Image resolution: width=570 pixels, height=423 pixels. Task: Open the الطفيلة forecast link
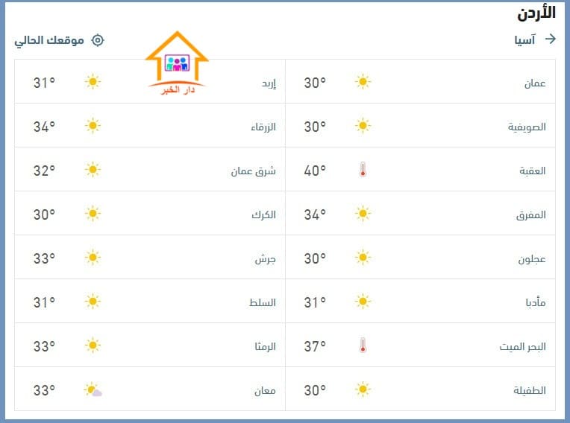pos(421,389)
